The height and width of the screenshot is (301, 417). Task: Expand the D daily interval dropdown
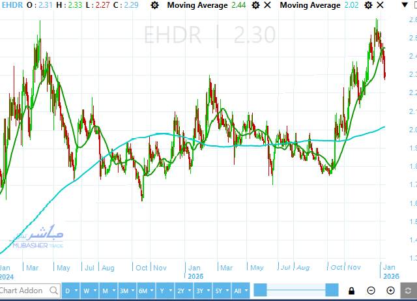coord(69,291)
